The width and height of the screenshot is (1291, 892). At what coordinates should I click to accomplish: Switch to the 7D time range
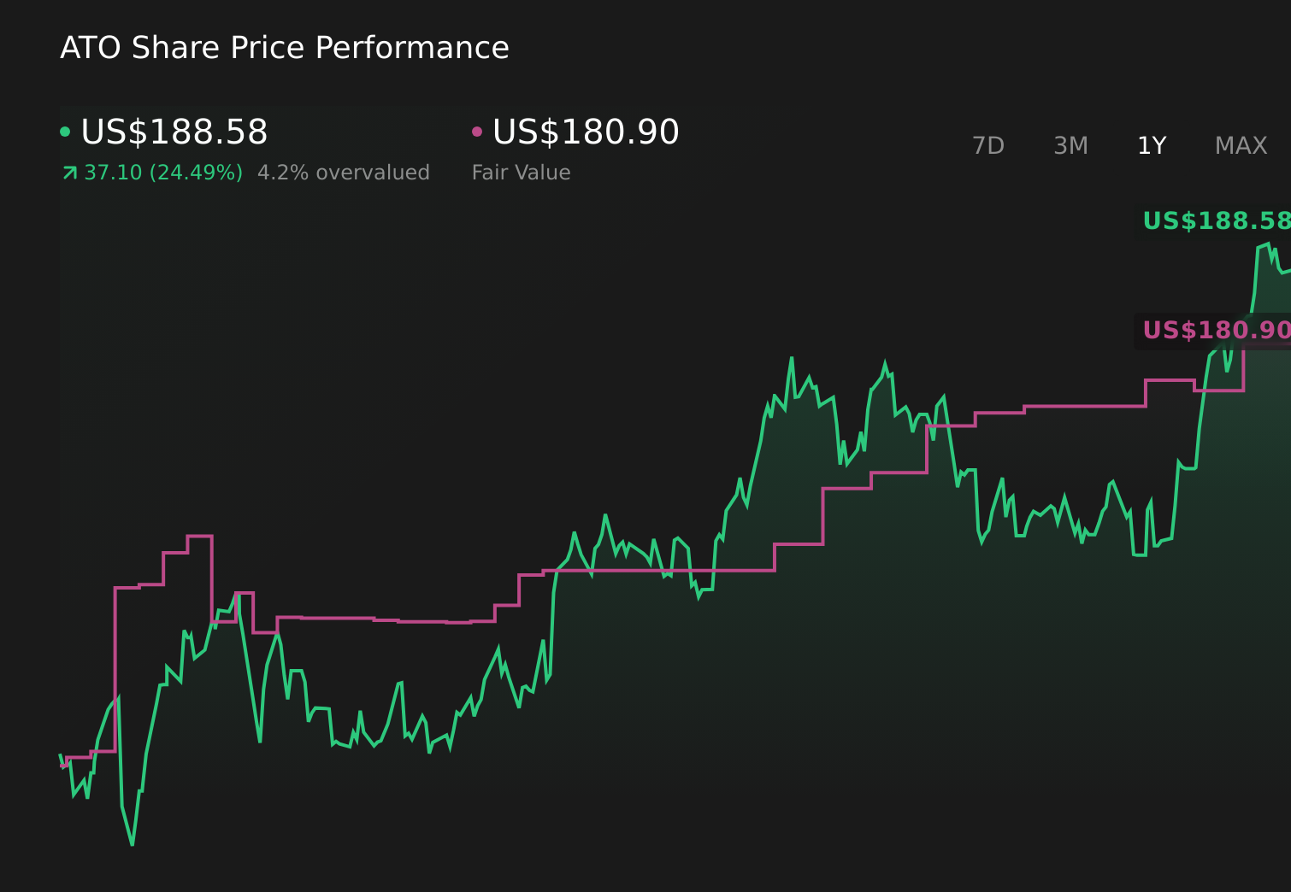[x=989, y=145]
